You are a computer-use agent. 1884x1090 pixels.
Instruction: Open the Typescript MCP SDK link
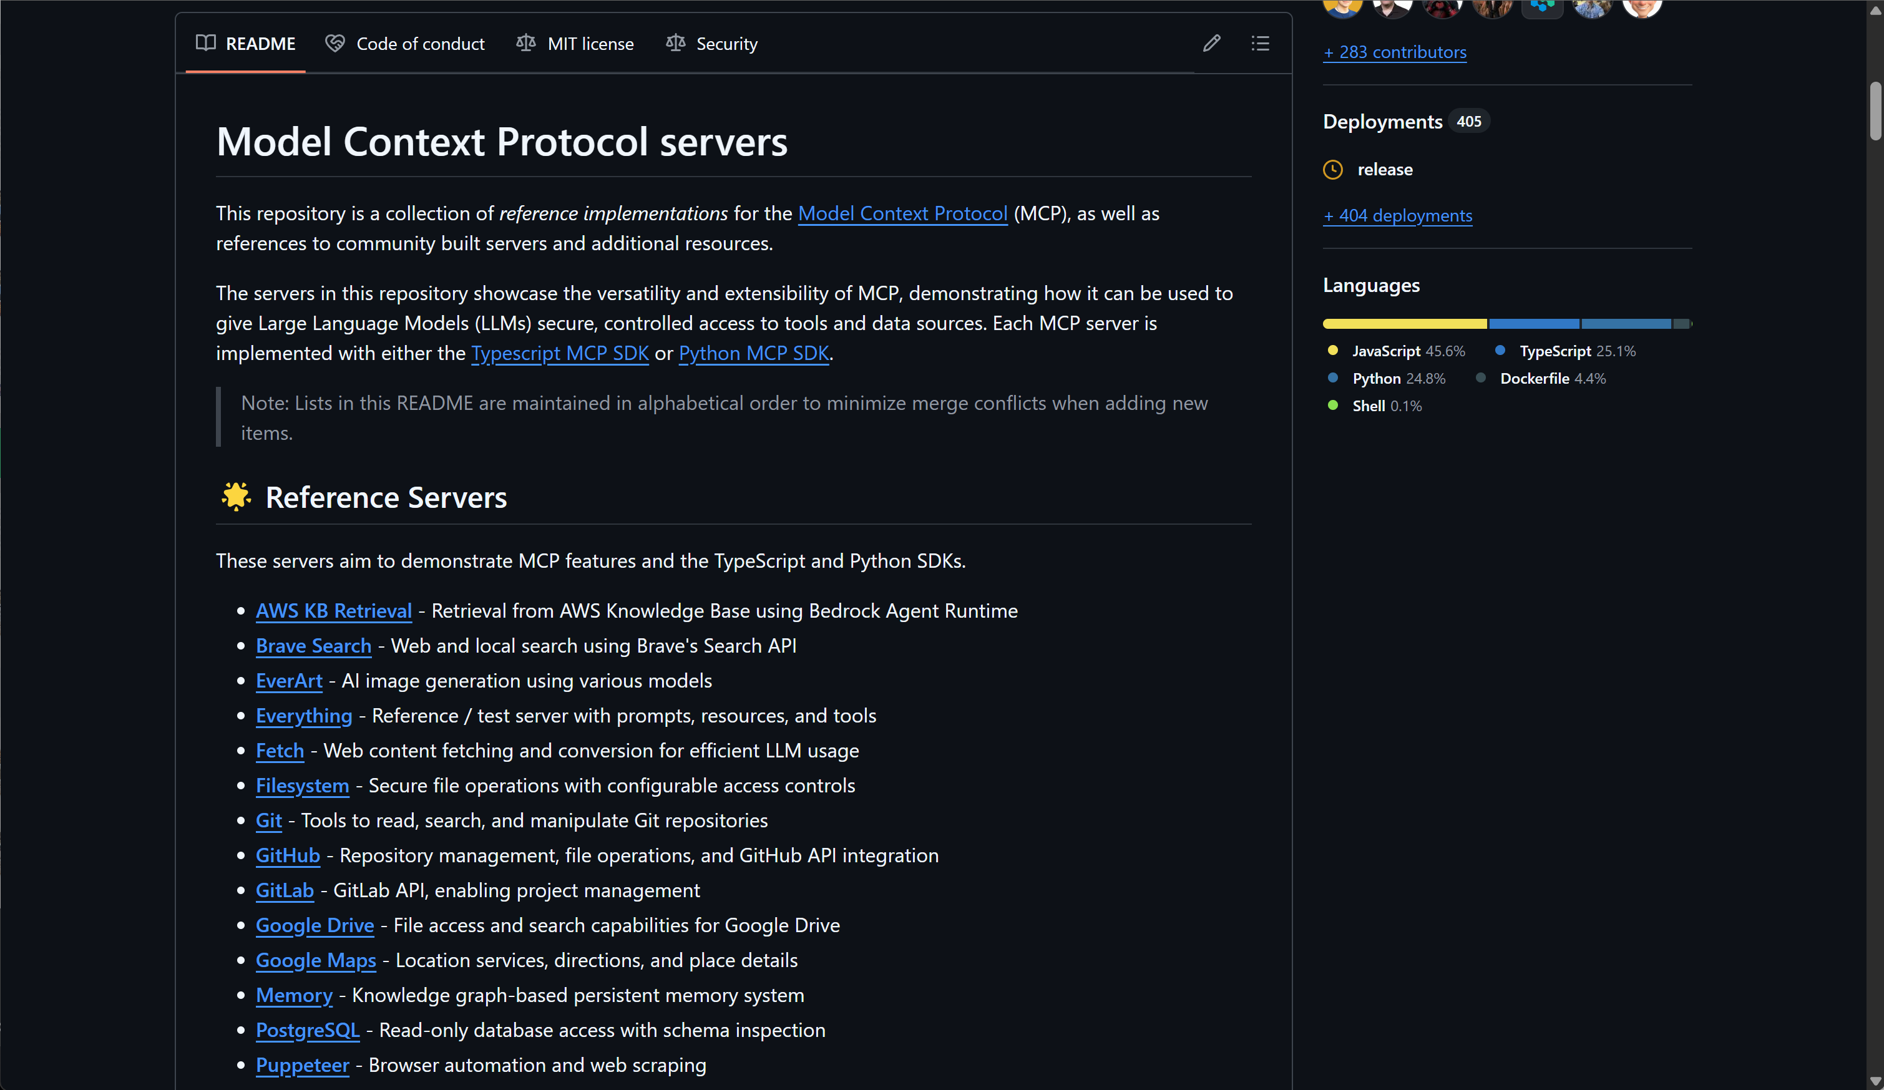pyautogui.click(x=560, y=353)
